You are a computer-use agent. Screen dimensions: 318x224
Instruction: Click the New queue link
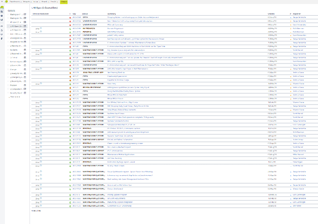tap(15, 97)
